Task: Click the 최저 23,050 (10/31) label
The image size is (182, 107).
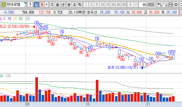Action: (x=122, y=67)
